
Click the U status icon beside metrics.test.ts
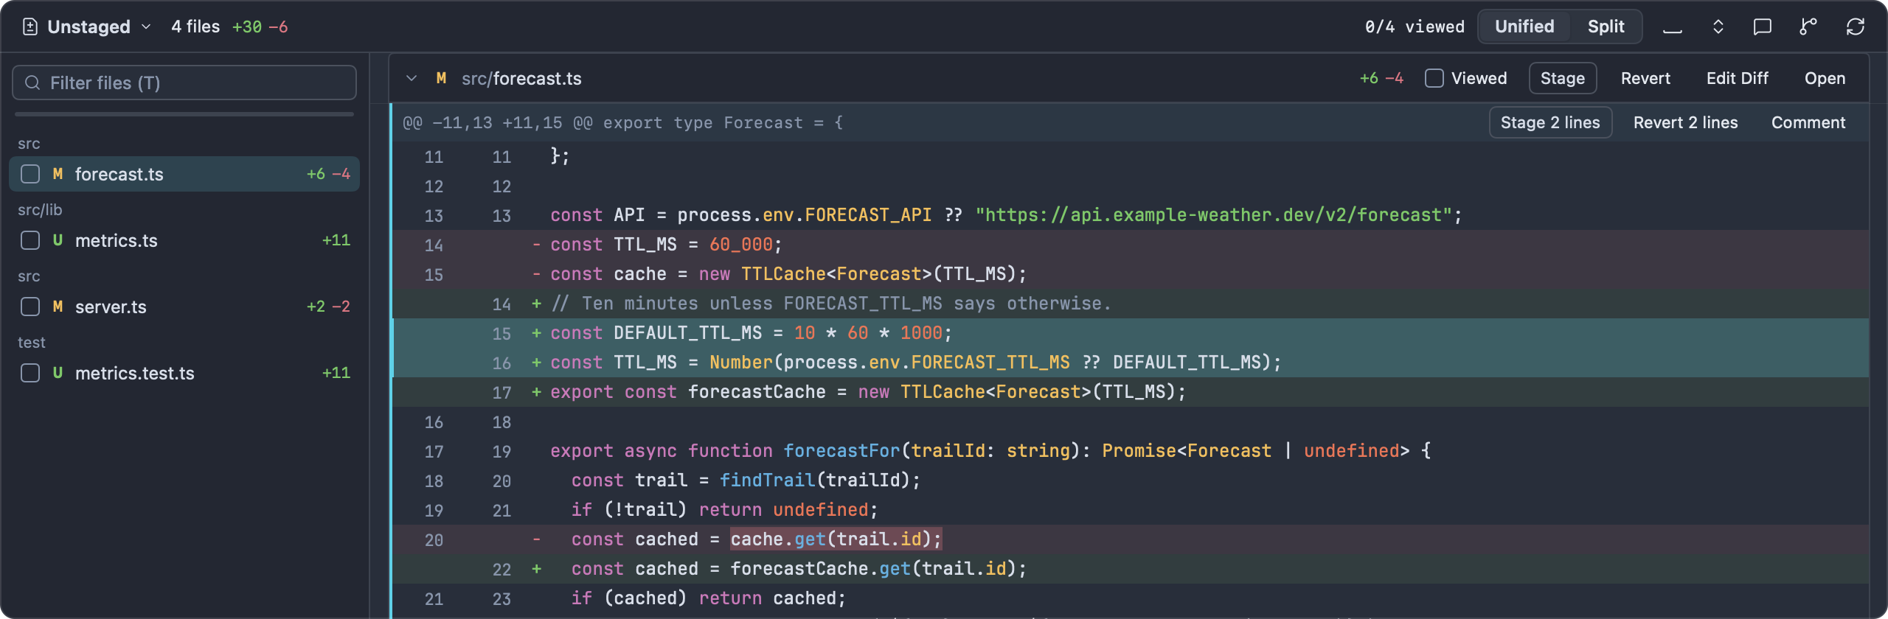coord(58,373)
